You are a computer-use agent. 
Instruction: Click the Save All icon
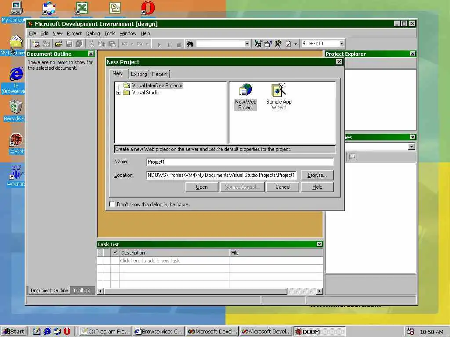[x=79, y=44]
